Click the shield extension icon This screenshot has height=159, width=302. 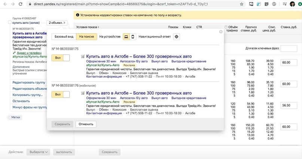pyautogui.click(x=266, y=4)
